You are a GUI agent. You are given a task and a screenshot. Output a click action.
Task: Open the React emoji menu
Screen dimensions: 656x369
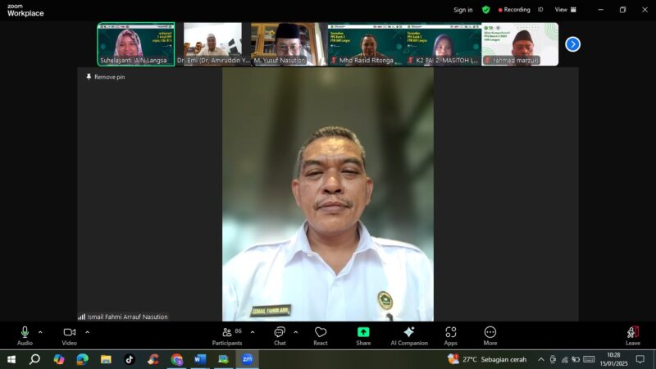tap(321, 335)
